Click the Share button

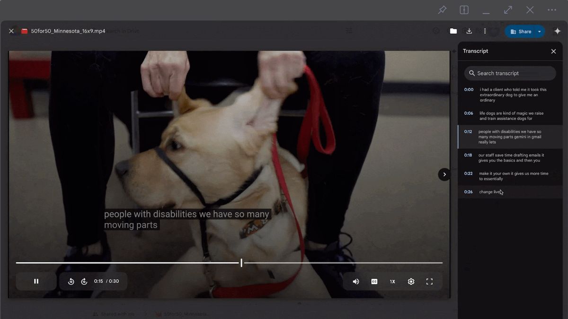click(520, 32)
